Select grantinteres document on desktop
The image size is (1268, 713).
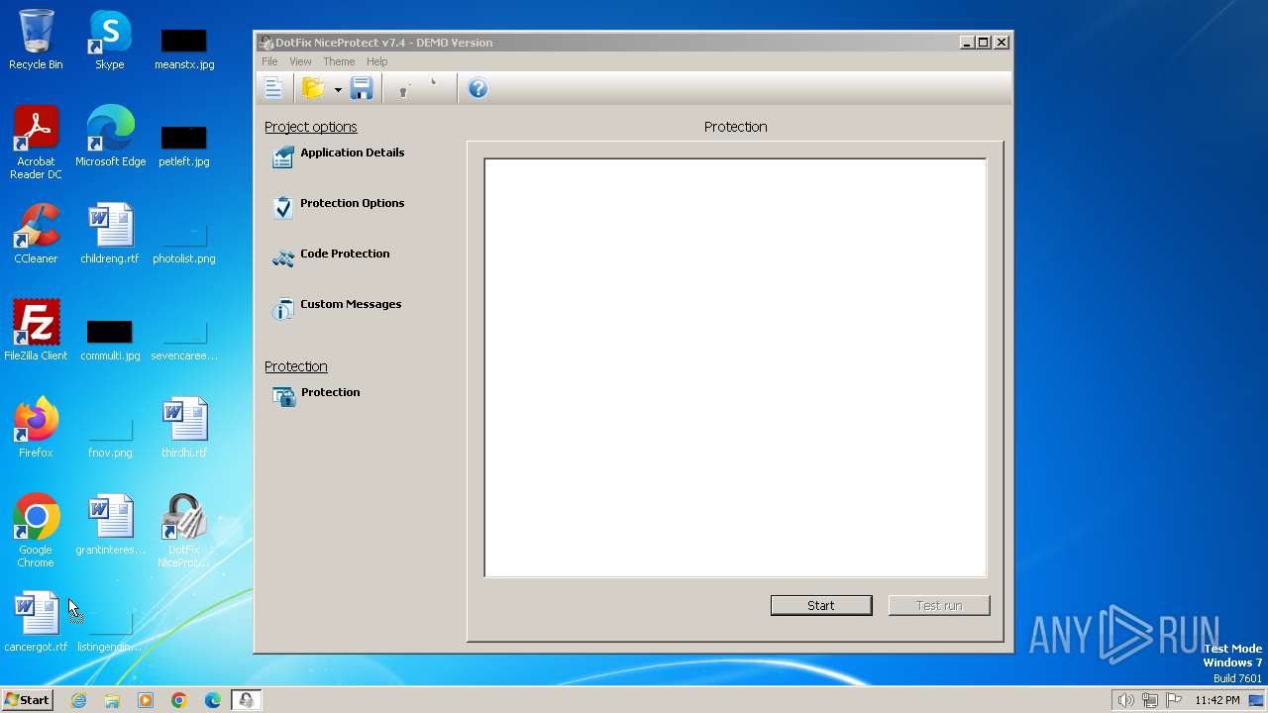110,525
